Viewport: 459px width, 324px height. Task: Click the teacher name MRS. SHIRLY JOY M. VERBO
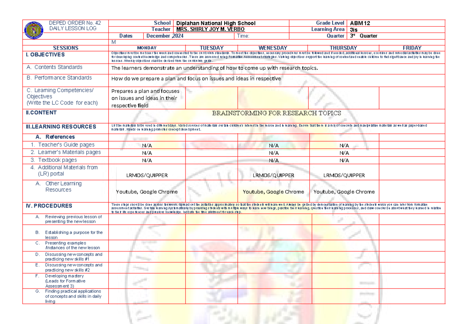click(x=210, y=29)
